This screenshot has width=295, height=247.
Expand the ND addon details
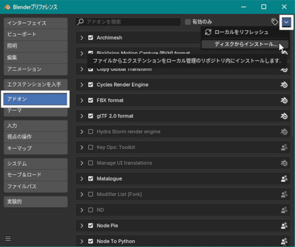click(82, 210)
